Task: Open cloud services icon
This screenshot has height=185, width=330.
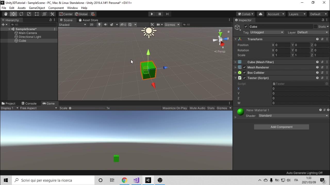Action: pyautogui.click(x=260, y=14)
